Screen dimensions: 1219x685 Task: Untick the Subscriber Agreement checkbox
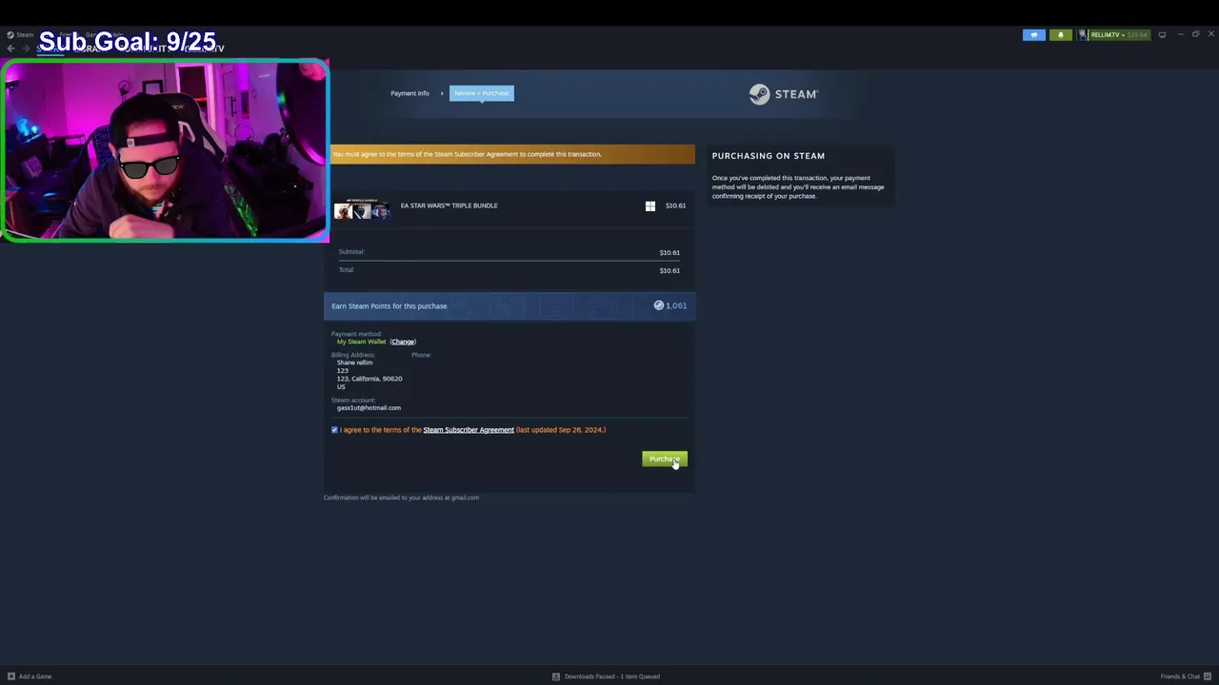click(334, 430)
